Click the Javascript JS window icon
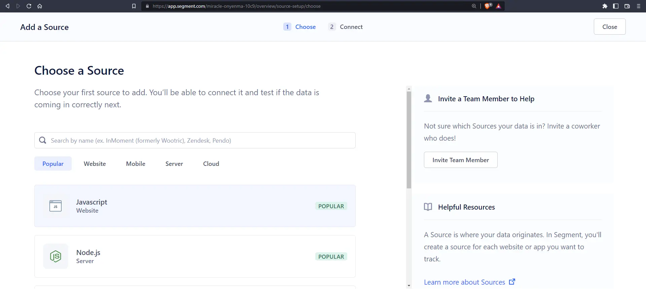 [56, 206]
